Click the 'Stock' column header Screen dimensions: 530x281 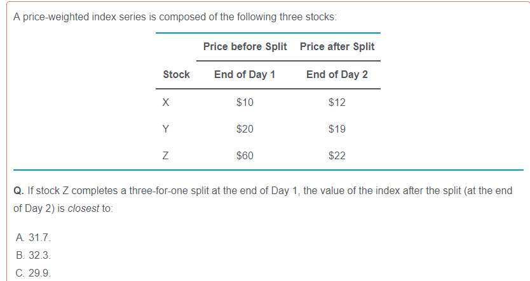(x=176, y=74)
